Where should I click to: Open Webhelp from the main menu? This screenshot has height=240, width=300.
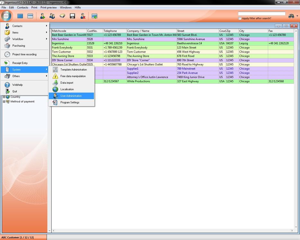(17, 85)
